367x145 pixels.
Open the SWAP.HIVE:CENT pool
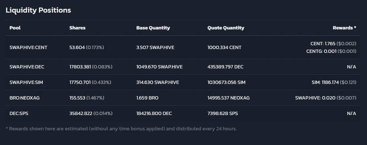tap(28, 47)
